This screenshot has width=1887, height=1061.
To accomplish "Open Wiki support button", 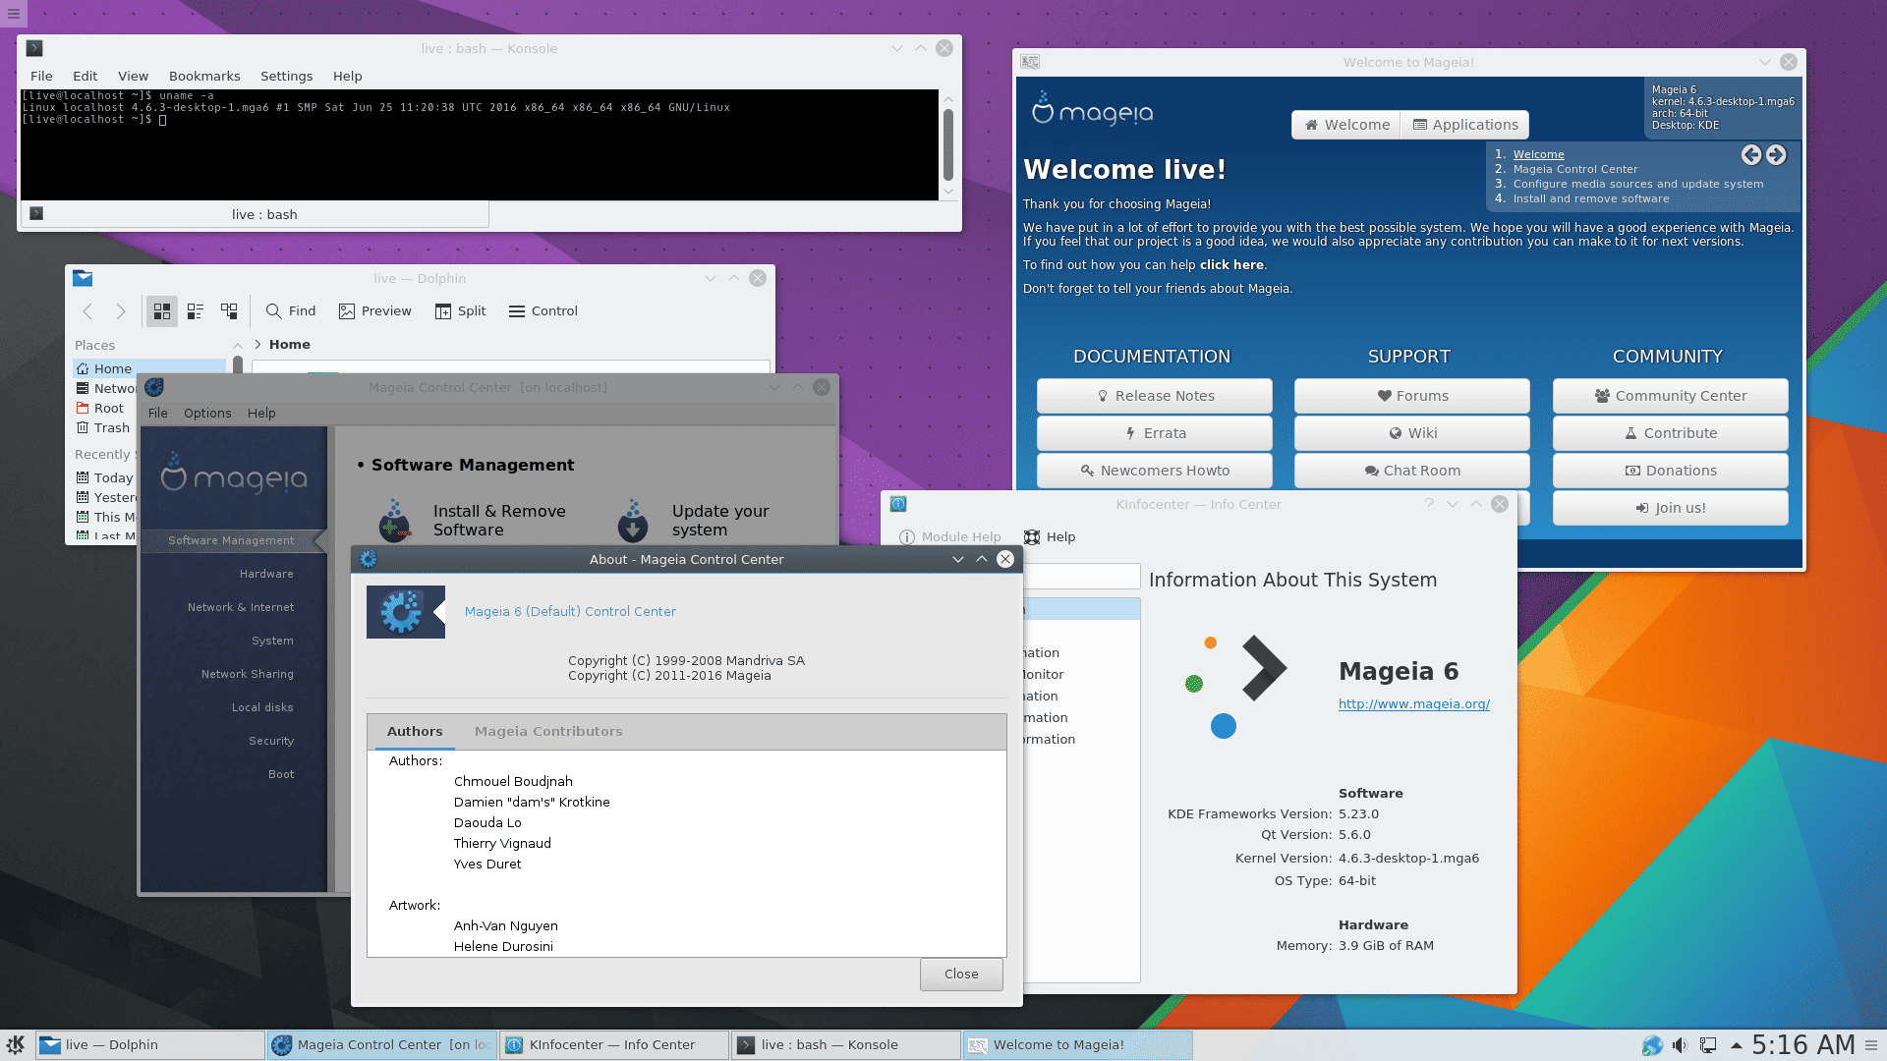I will (1412, 433).
